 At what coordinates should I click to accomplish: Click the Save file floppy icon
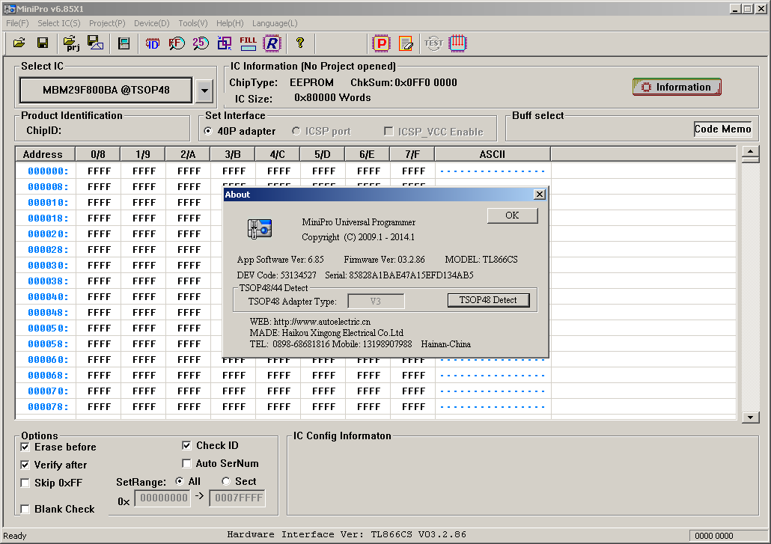pyautogui.click(x=43, y=43)
